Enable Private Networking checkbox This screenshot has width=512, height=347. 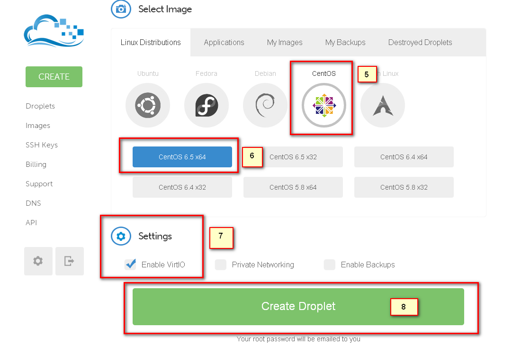[221, 265]
